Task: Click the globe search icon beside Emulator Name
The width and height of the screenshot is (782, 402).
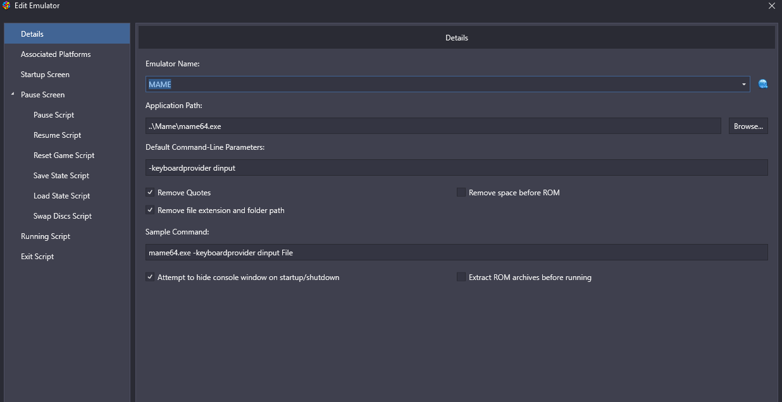Action: pos(763,84)
